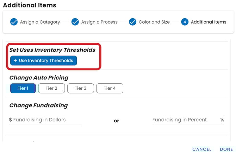Select the Additional Items step label
236x154 pixels.
pyautogui.click(x=209, y=22)
